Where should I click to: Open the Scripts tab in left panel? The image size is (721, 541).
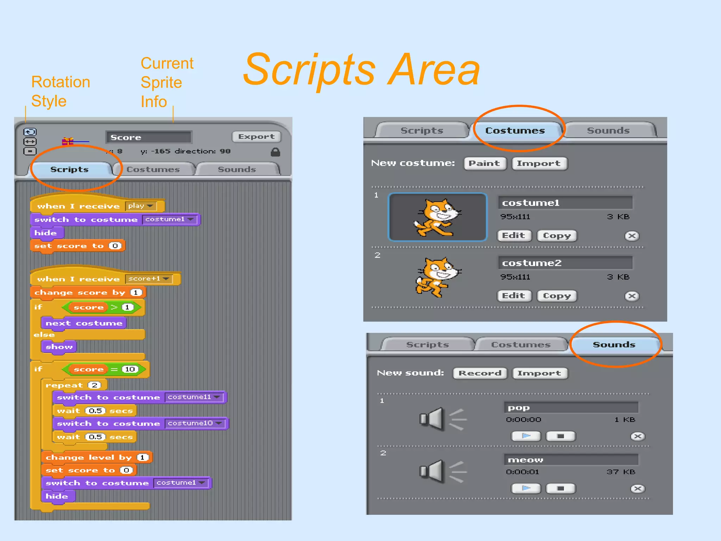pyautogui.click(x=69, y=169)
